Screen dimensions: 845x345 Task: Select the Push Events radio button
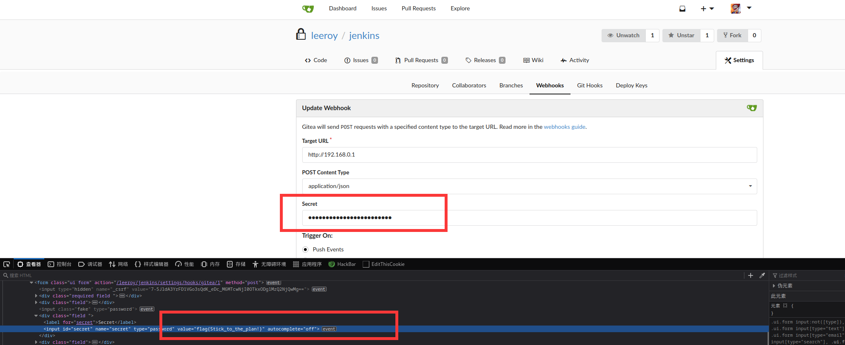click(306, 249)
